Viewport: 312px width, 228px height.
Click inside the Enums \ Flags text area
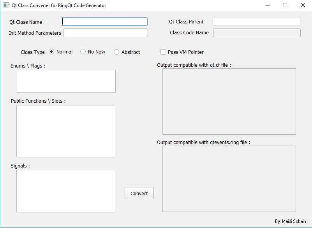click(x=65, y=81)
